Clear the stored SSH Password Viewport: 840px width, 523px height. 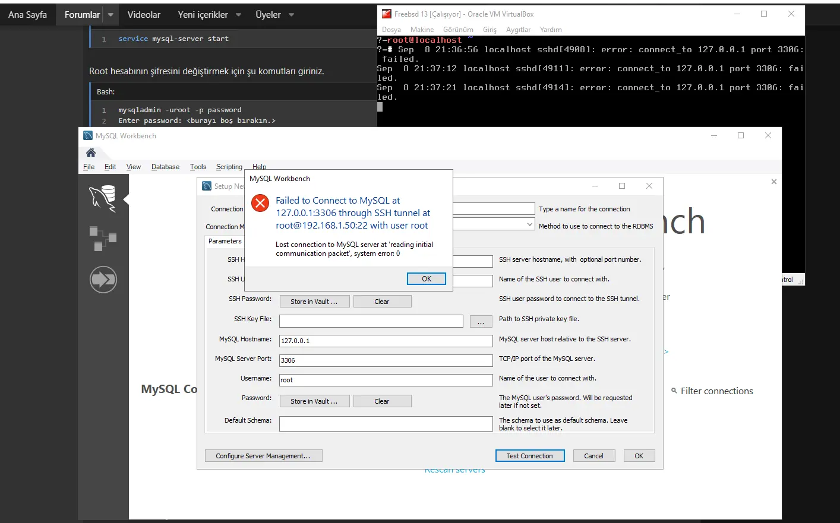(x=382, y=302)
